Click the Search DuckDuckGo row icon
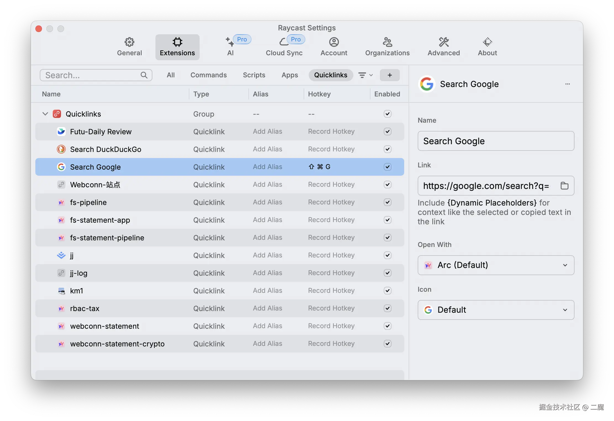Image resolution: width=614 pixels, height=421 pixels. [x=61, y=149]
